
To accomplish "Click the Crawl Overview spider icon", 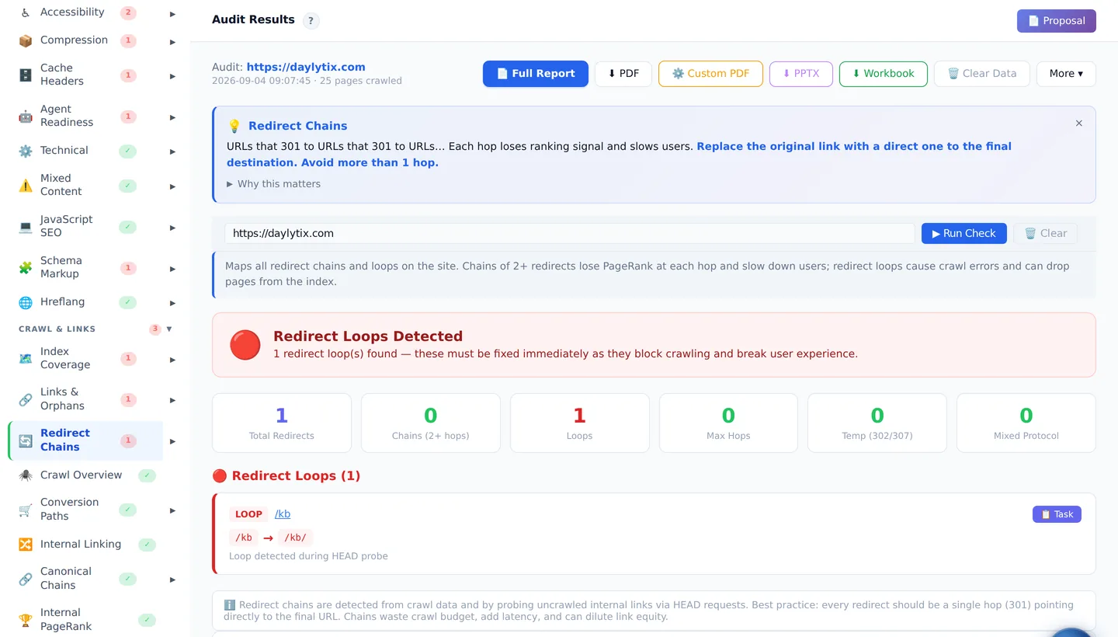I will tap(26, 475).
